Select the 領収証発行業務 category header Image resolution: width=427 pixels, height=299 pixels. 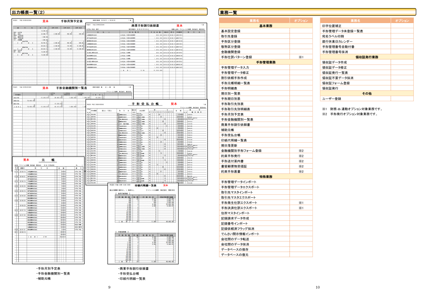pos(367,57)
